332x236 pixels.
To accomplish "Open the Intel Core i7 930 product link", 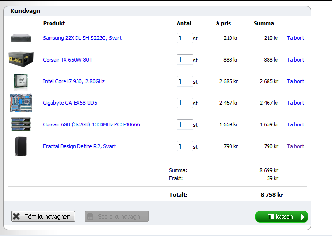I will 74,81.
